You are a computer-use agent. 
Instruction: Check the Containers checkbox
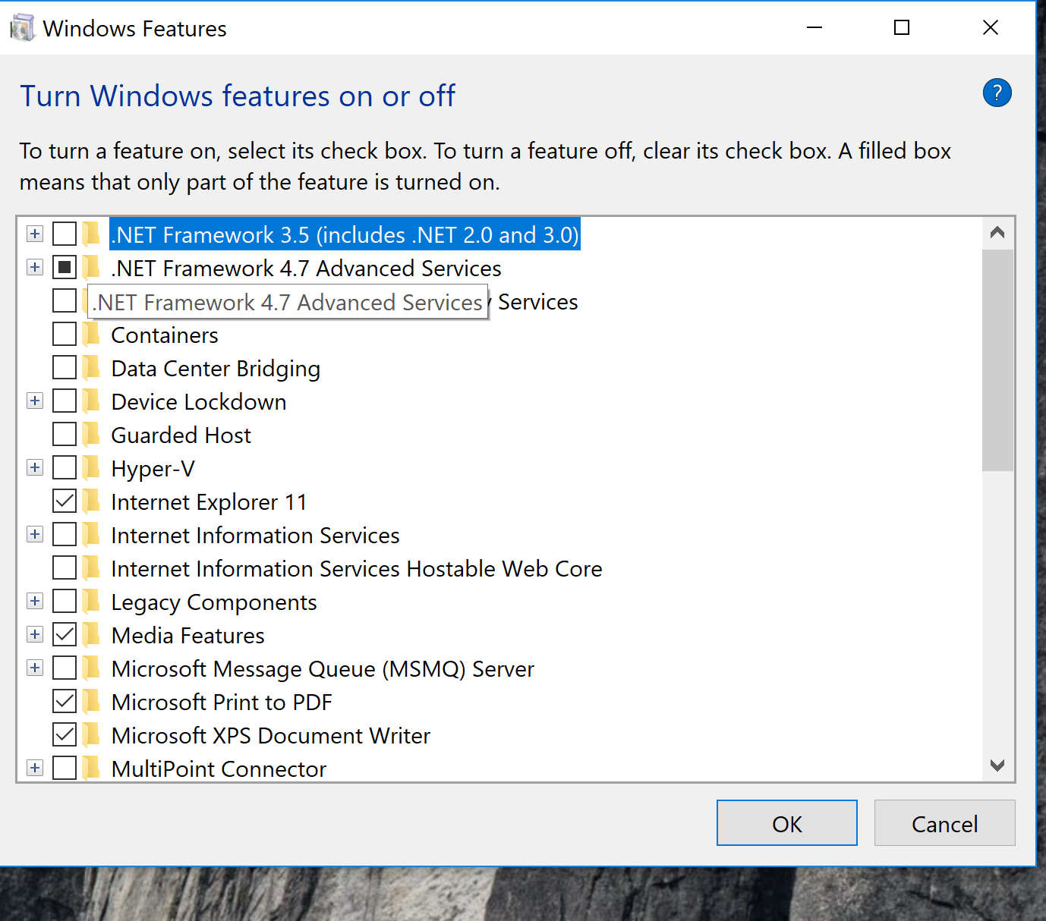pyautogui.click(x=65, y=334)
